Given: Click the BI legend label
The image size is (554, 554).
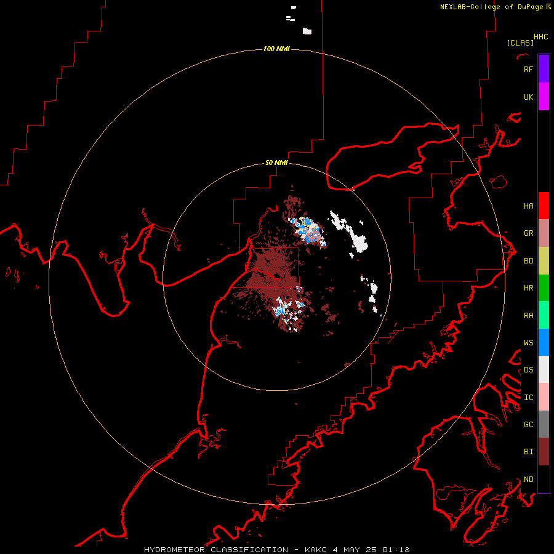Looking at the screenshot, I should pos(528,452).
